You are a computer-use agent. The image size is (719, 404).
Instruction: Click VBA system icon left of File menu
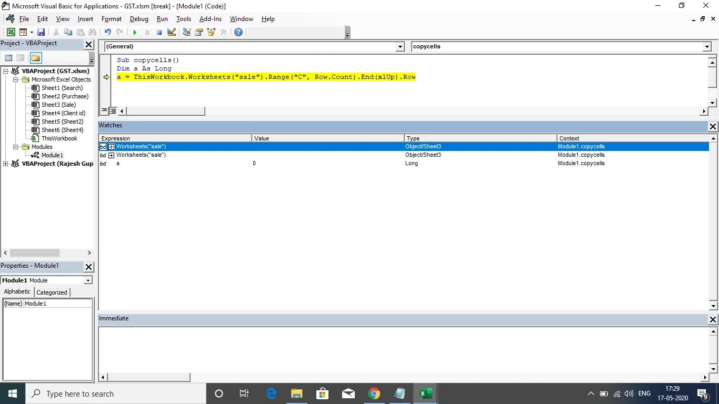(x=9, y=18)
